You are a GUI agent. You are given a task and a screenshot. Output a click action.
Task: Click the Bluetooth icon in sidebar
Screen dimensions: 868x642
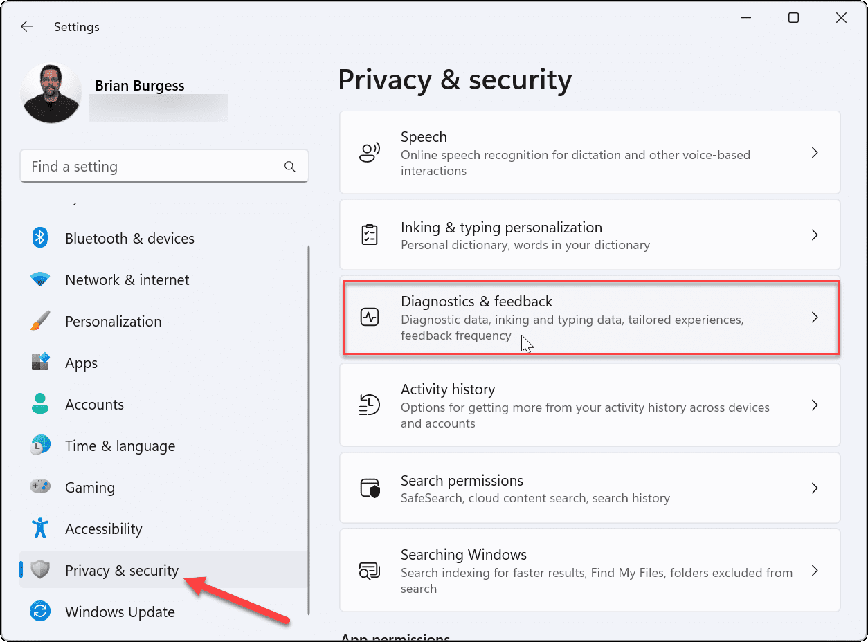pyautogui.click(x=40, y=238)
